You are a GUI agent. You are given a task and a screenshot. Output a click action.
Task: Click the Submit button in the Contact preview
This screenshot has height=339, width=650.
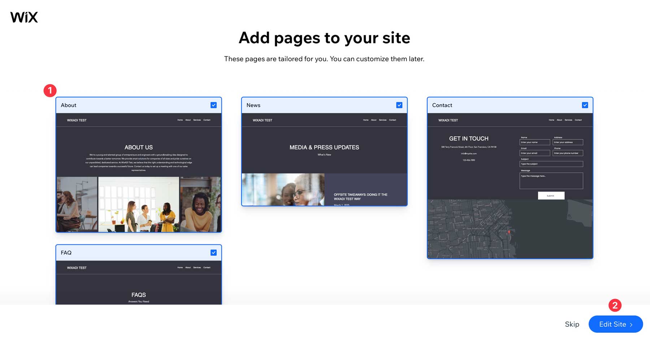tap(551, 195)
